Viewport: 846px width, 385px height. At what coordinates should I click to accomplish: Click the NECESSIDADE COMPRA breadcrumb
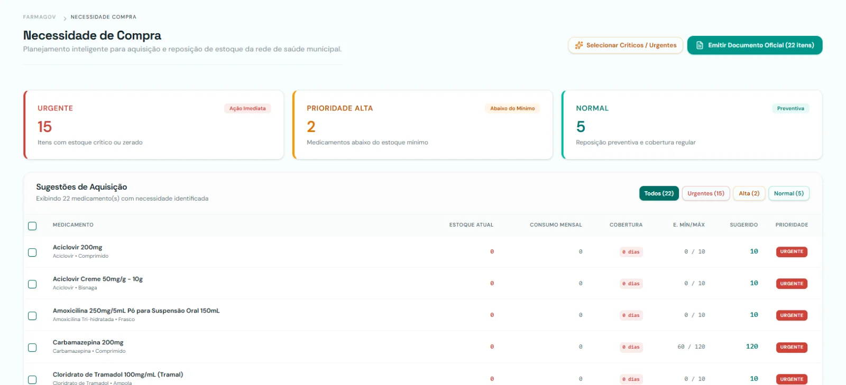[104, 17]
